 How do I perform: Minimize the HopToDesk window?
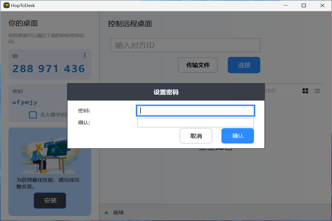pyautogui.click(x=285, y=6)
